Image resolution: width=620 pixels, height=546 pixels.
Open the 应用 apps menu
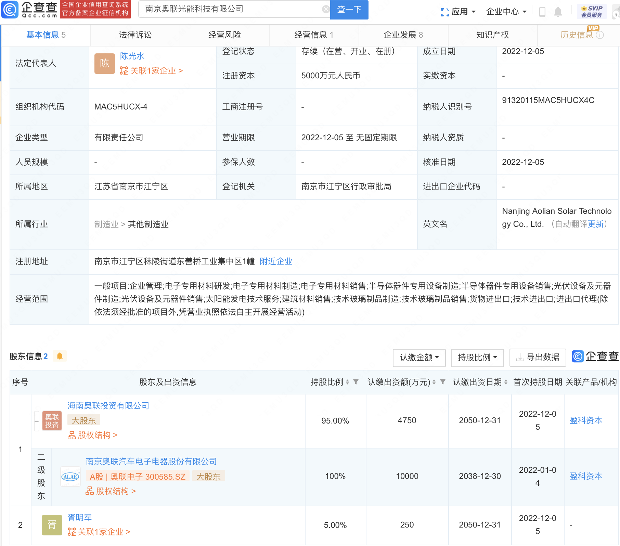tap(458, 12)
